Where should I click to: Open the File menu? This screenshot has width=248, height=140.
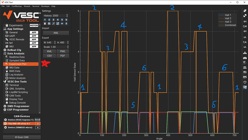(3, 6)
